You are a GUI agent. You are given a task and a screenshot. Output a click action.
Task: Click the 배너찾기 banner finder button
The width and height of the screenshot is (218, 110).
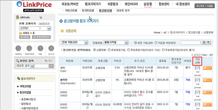click(x=48, y=61)
